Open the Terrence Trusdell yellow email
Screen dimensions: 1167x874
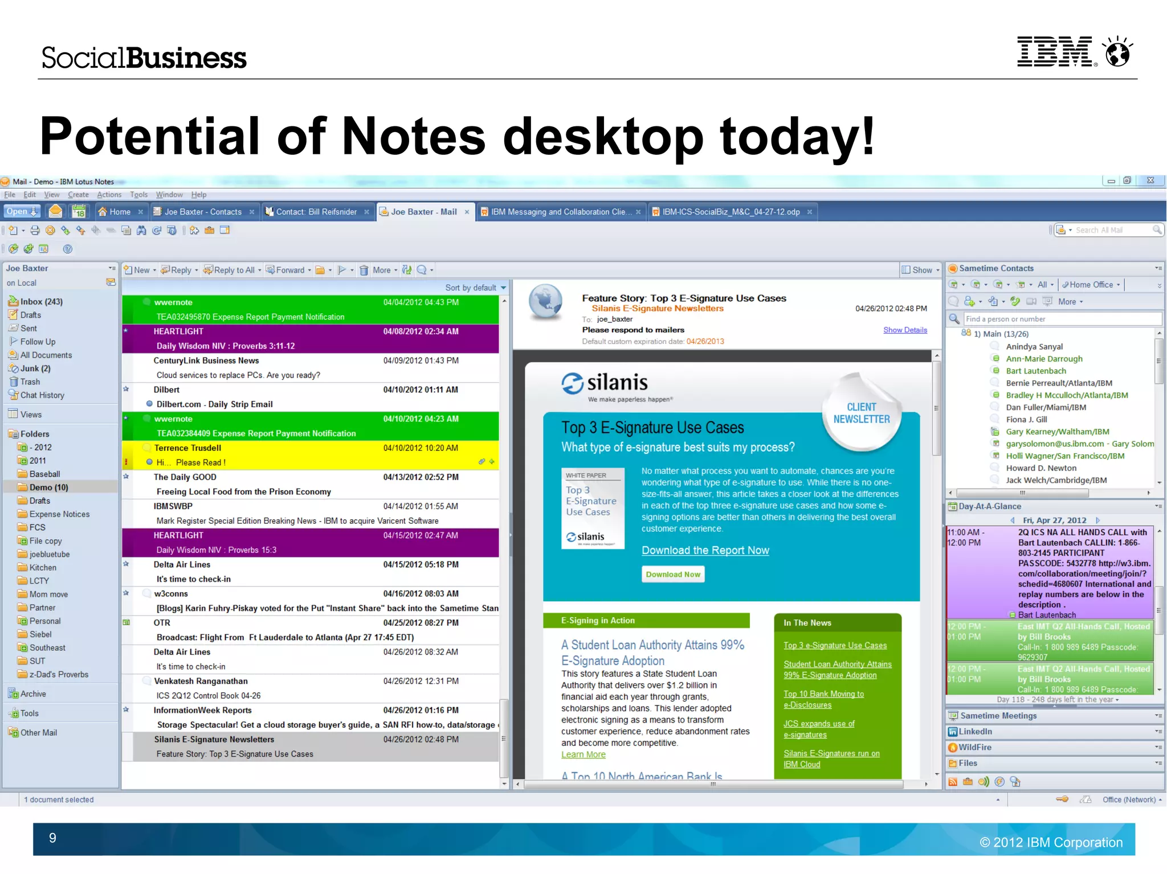coord(311,455)
